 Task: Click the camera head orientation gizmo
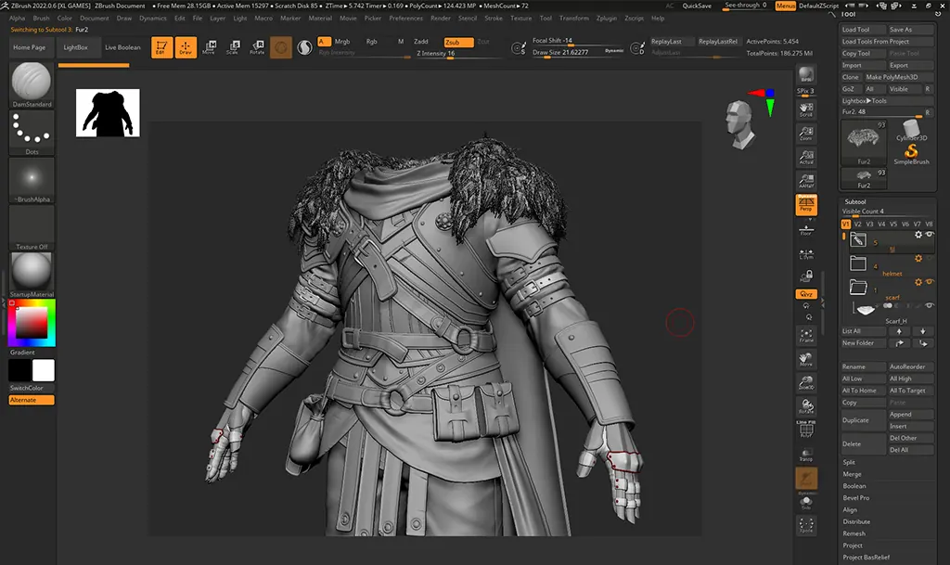click(x=741, y=125)
